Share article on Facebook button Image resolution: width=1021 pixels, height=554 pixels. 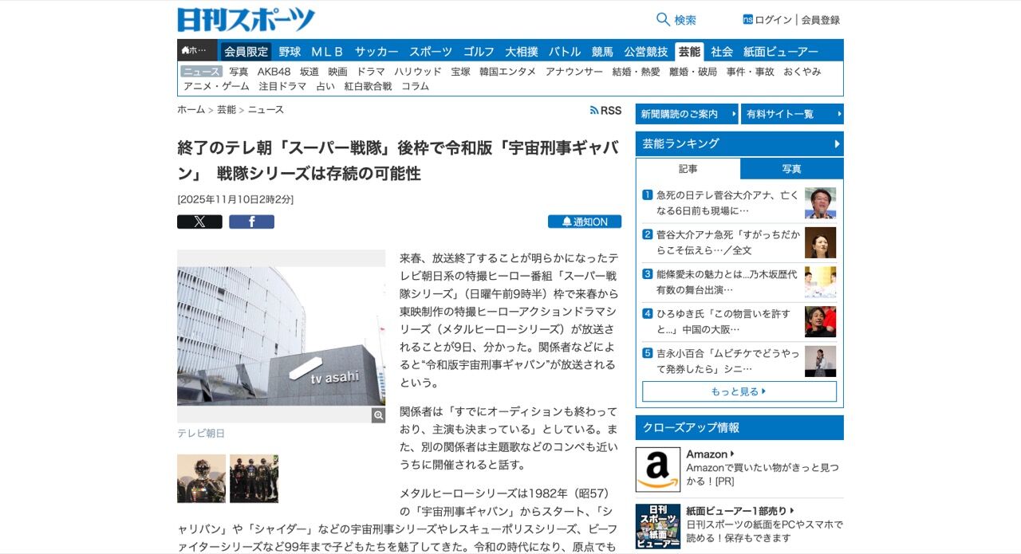[251, 222]
